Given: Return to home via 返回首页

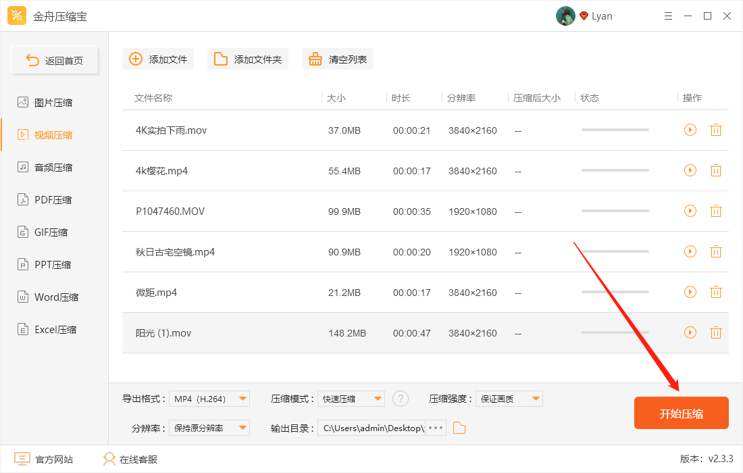Looking at the screenshot, I should tap(55, 59).
